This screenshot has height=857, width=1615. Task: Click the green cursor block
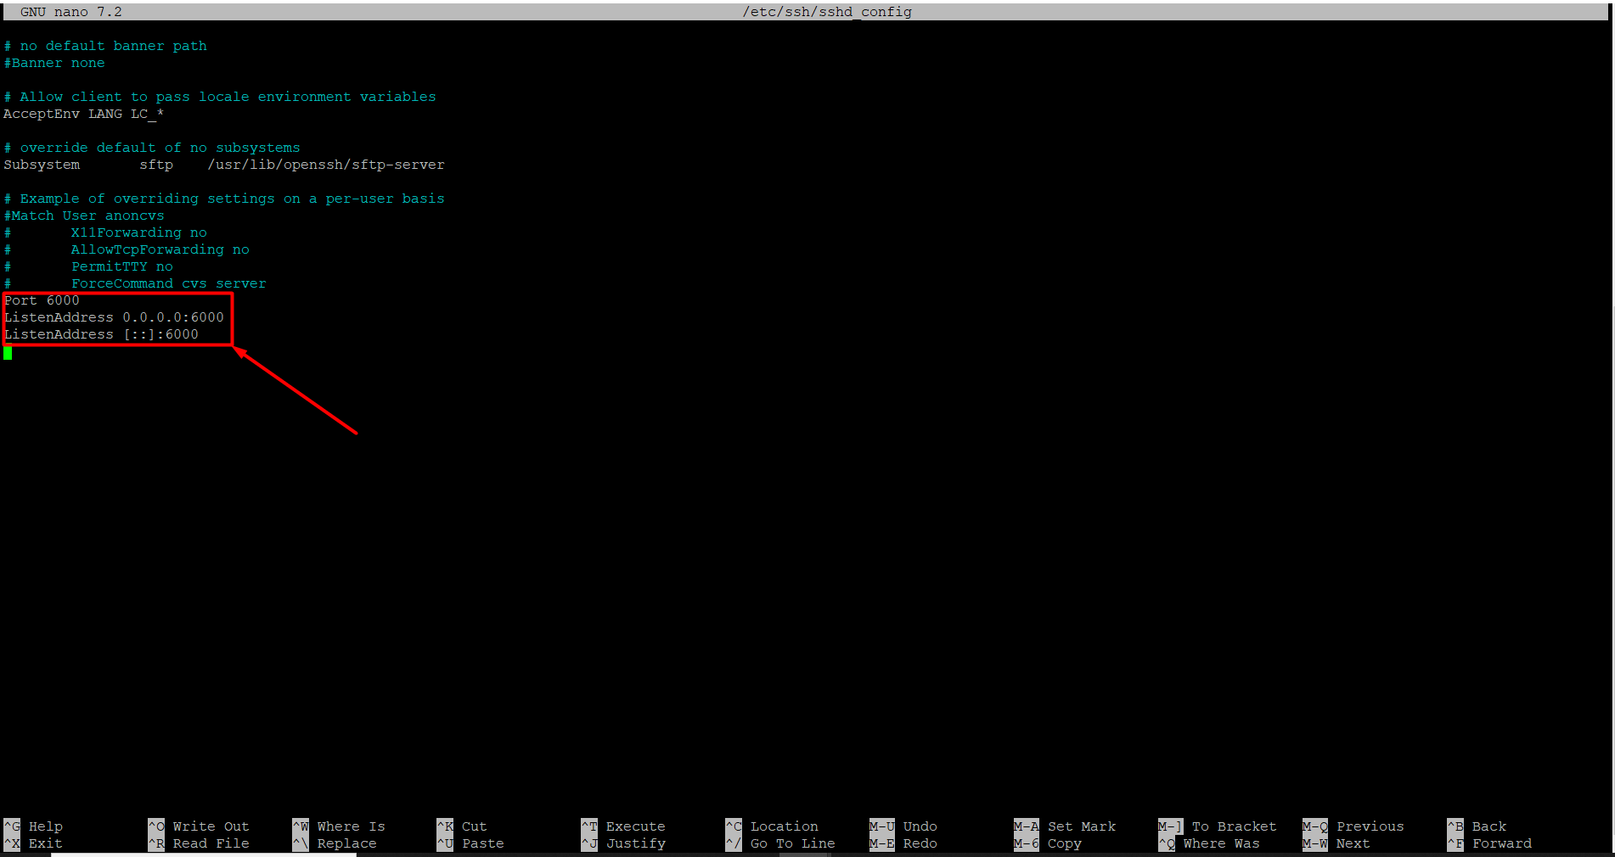pos(8,352)
